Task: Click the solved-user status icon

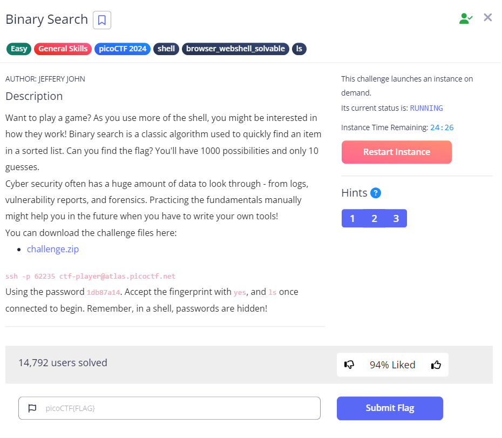Action: coord(465,18)
